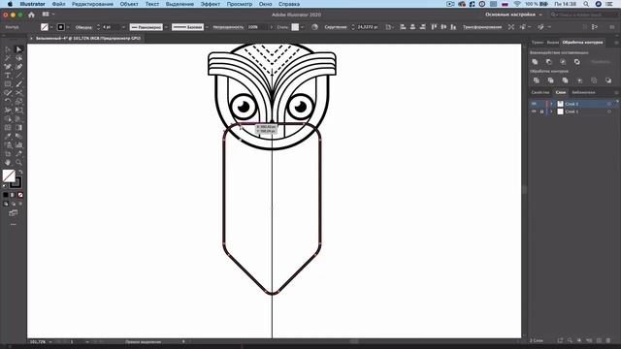The image size is (621, 349).
Task: Click Minus Back pathfinder icon
Action: [x=608, y=80]
